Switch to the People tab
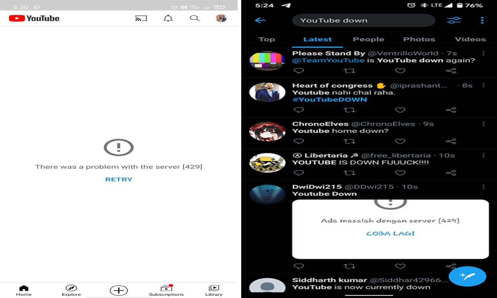The image size is (497, 298). pos(368,39)
